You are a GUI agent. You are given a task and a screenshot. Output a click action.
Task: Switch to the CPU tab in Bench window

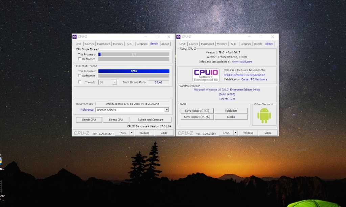tap(78, 44)
